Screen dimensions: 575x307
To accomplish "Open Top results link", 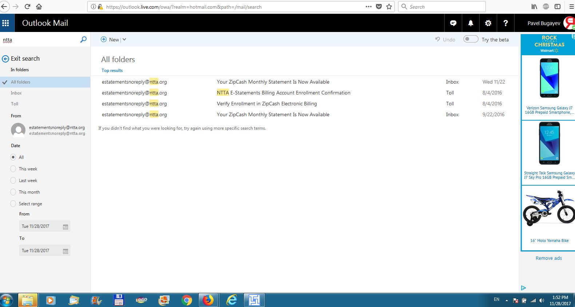I will click(x=112, y=70).
